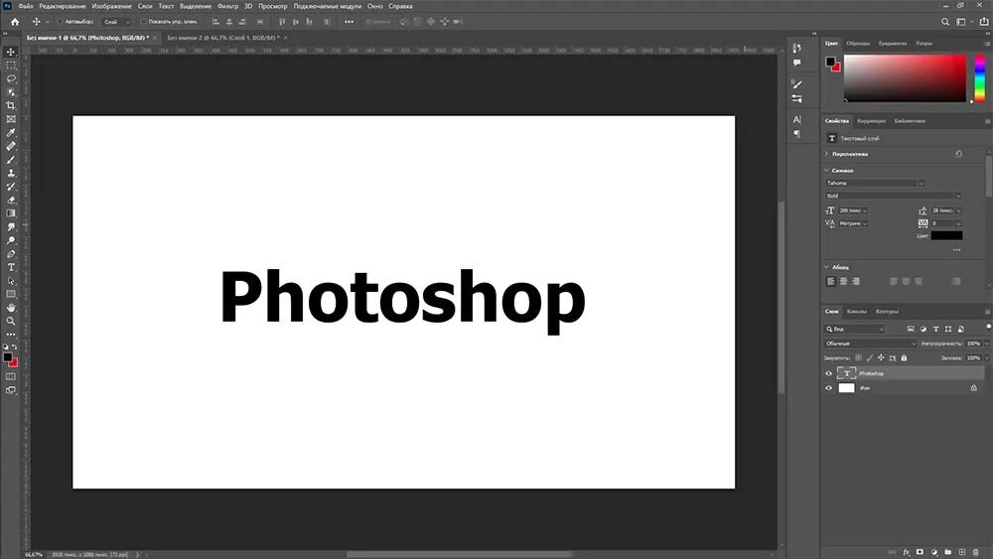The image size is (993, 559).
Task: Toggle the Автовыбор checkbox
Action: click(61, 22)
